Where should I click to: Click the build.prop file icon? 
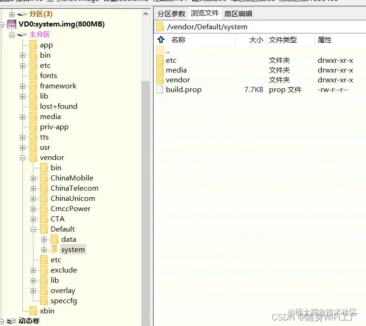pyautogui.click(x=160, y=89)
